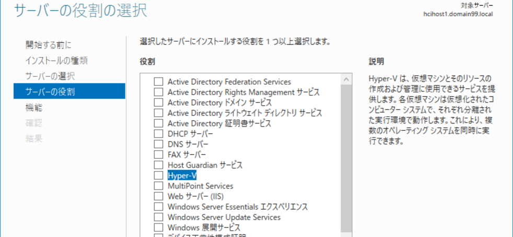This screenshot has height=237, width=513.
Task: Select Host Guardian サービス label
Action: click(x=205, y=165)
